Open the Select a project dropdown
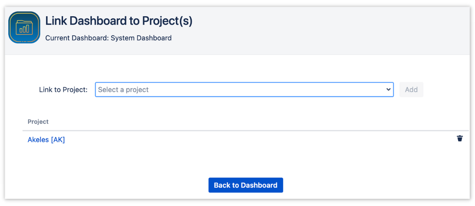 (x=244, y=90)
